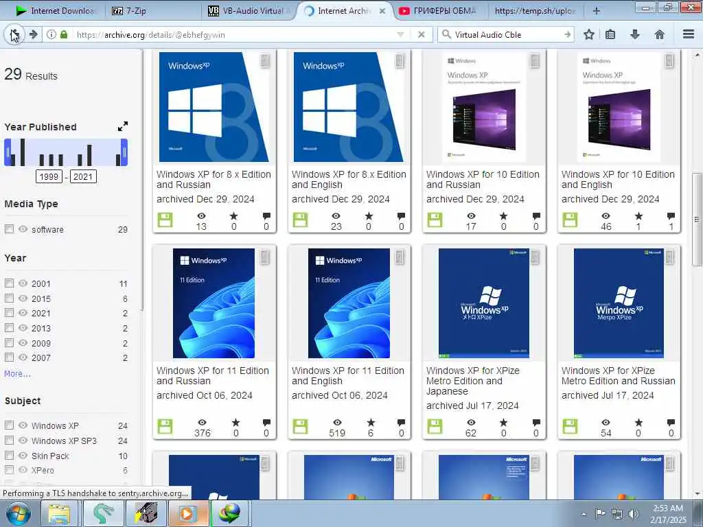This screenshot has height=527, width=703.
Task: Click the browser Forward arrow
Action: tap(33, 34)
